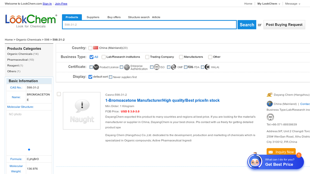310x174 pixels.
Task: Click the GMP certificate icon
Action: [174, 67]
